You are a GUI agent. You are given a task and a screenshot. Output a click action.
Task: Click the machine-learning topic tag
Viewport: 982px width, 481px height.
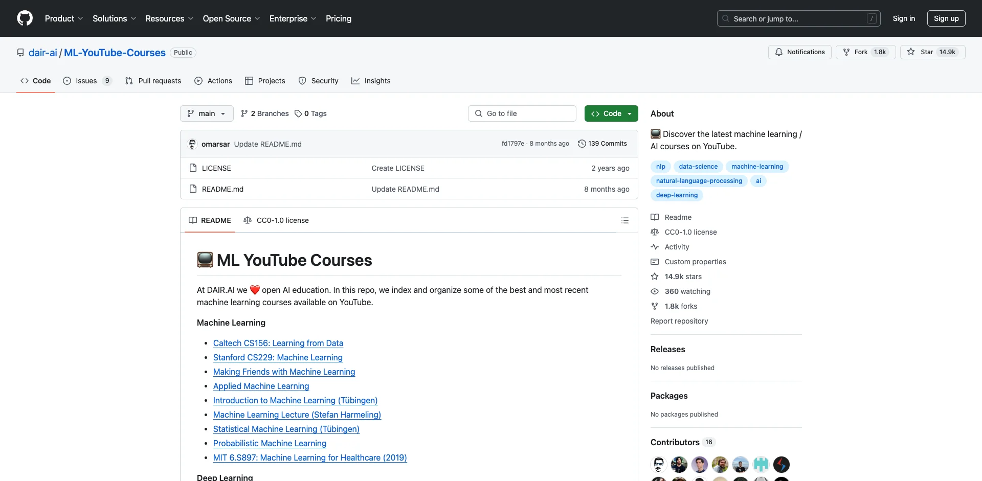(x=757, y=167)
